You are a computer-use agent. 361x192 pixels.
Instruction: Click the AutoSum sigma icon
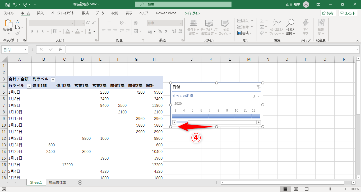(262, 21)
